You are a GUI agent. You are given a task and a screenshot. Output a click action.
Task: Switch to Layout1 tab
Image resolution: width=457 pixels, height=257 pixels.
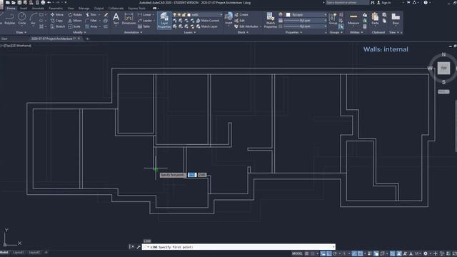(x=19, y=253)
